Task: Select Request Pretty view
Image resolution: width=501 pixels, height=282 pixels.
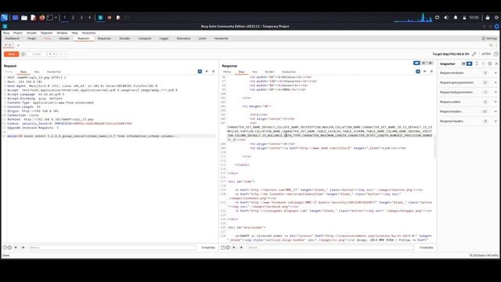Action: pos(9,72)
